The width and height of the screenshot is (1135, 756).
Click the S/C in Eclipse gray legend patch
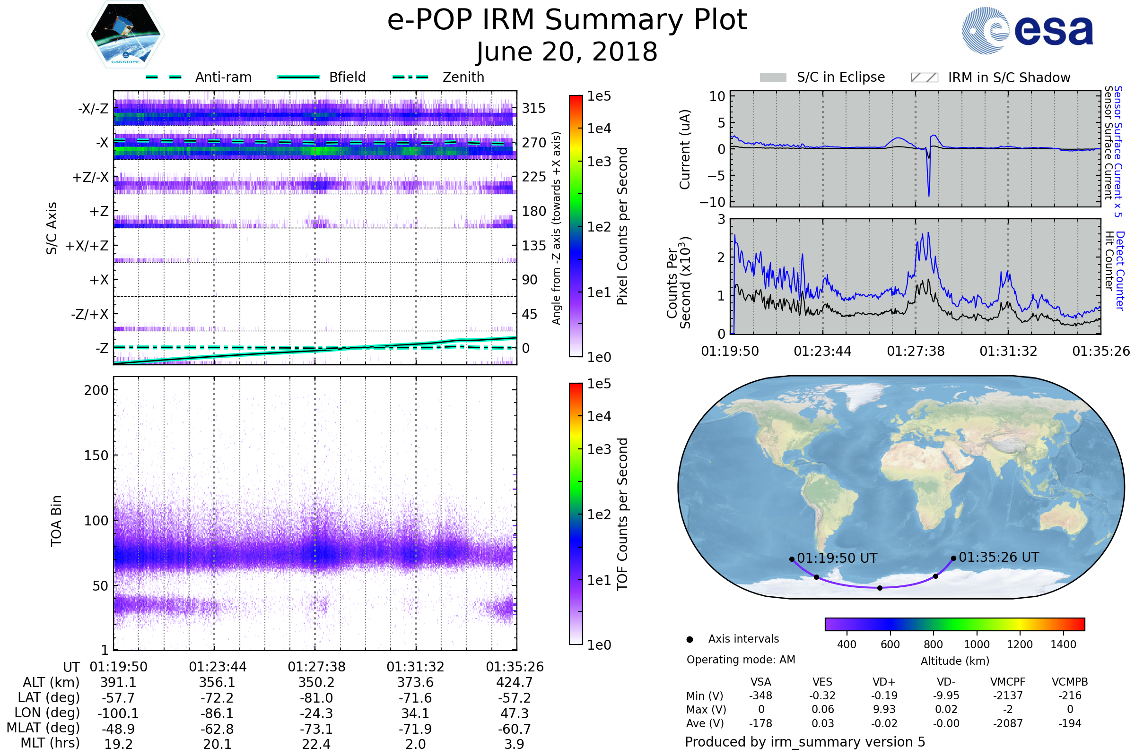[773, 77]
